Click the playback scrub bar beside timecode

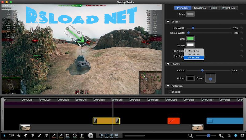pos(134,135)
